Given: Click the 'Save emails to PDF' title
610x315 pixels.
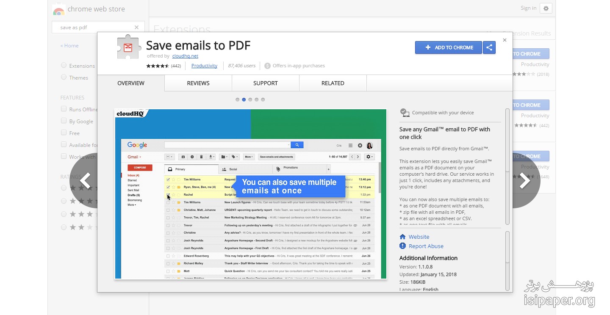Looking at the screenshot, I should (198, 45).
